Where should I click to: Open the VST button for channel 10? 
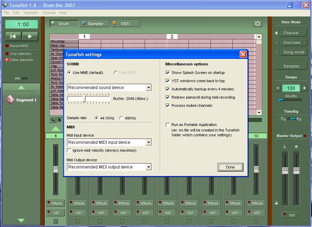click(256, 213)
